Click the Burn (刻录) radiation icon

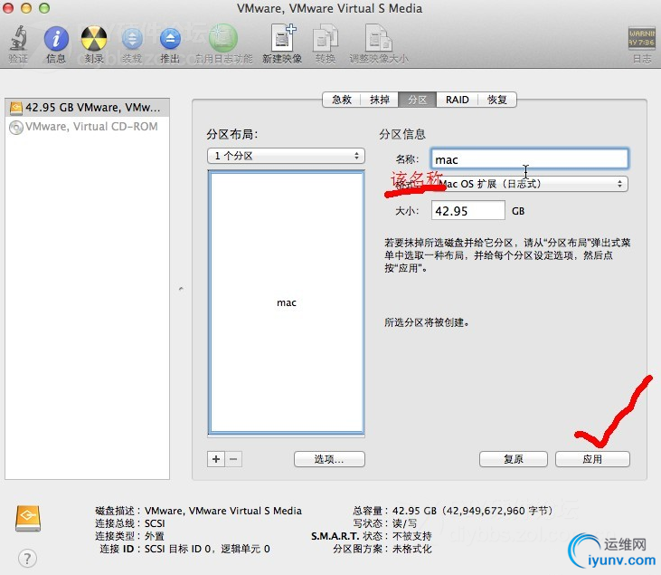(x=93, y=39)
